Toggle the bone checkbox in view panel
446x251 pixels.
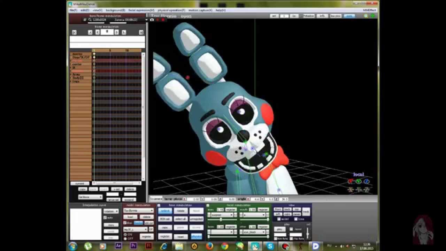click(x=296, y=219)
